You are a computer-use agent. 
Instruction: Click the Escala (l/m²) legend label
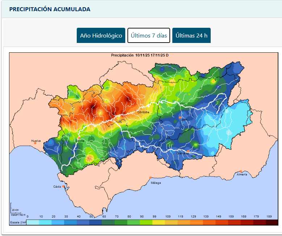point(18,222)
